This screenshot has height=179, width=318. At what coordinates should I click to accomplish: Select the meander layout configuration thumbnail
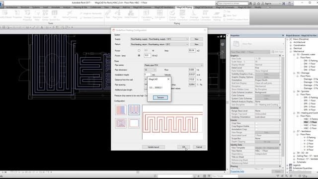(134, 110)
